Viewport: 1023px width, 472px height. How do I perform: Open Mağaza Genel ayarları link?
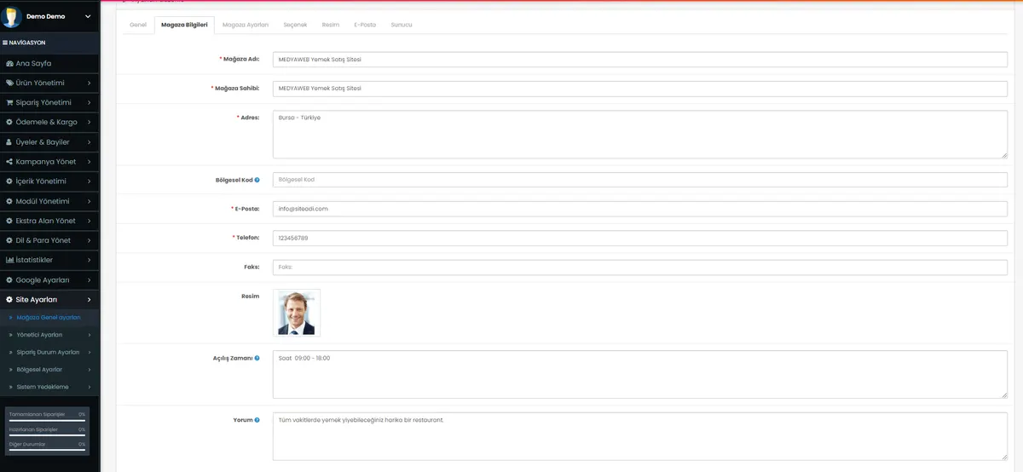(49, 317)
